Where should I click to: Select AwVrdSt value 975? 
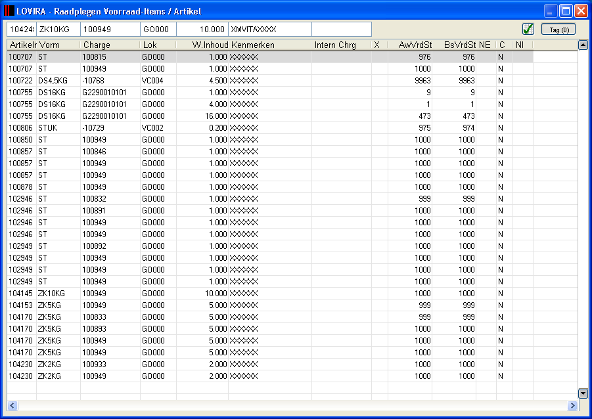pyautogui.click(x=410, y=128)
